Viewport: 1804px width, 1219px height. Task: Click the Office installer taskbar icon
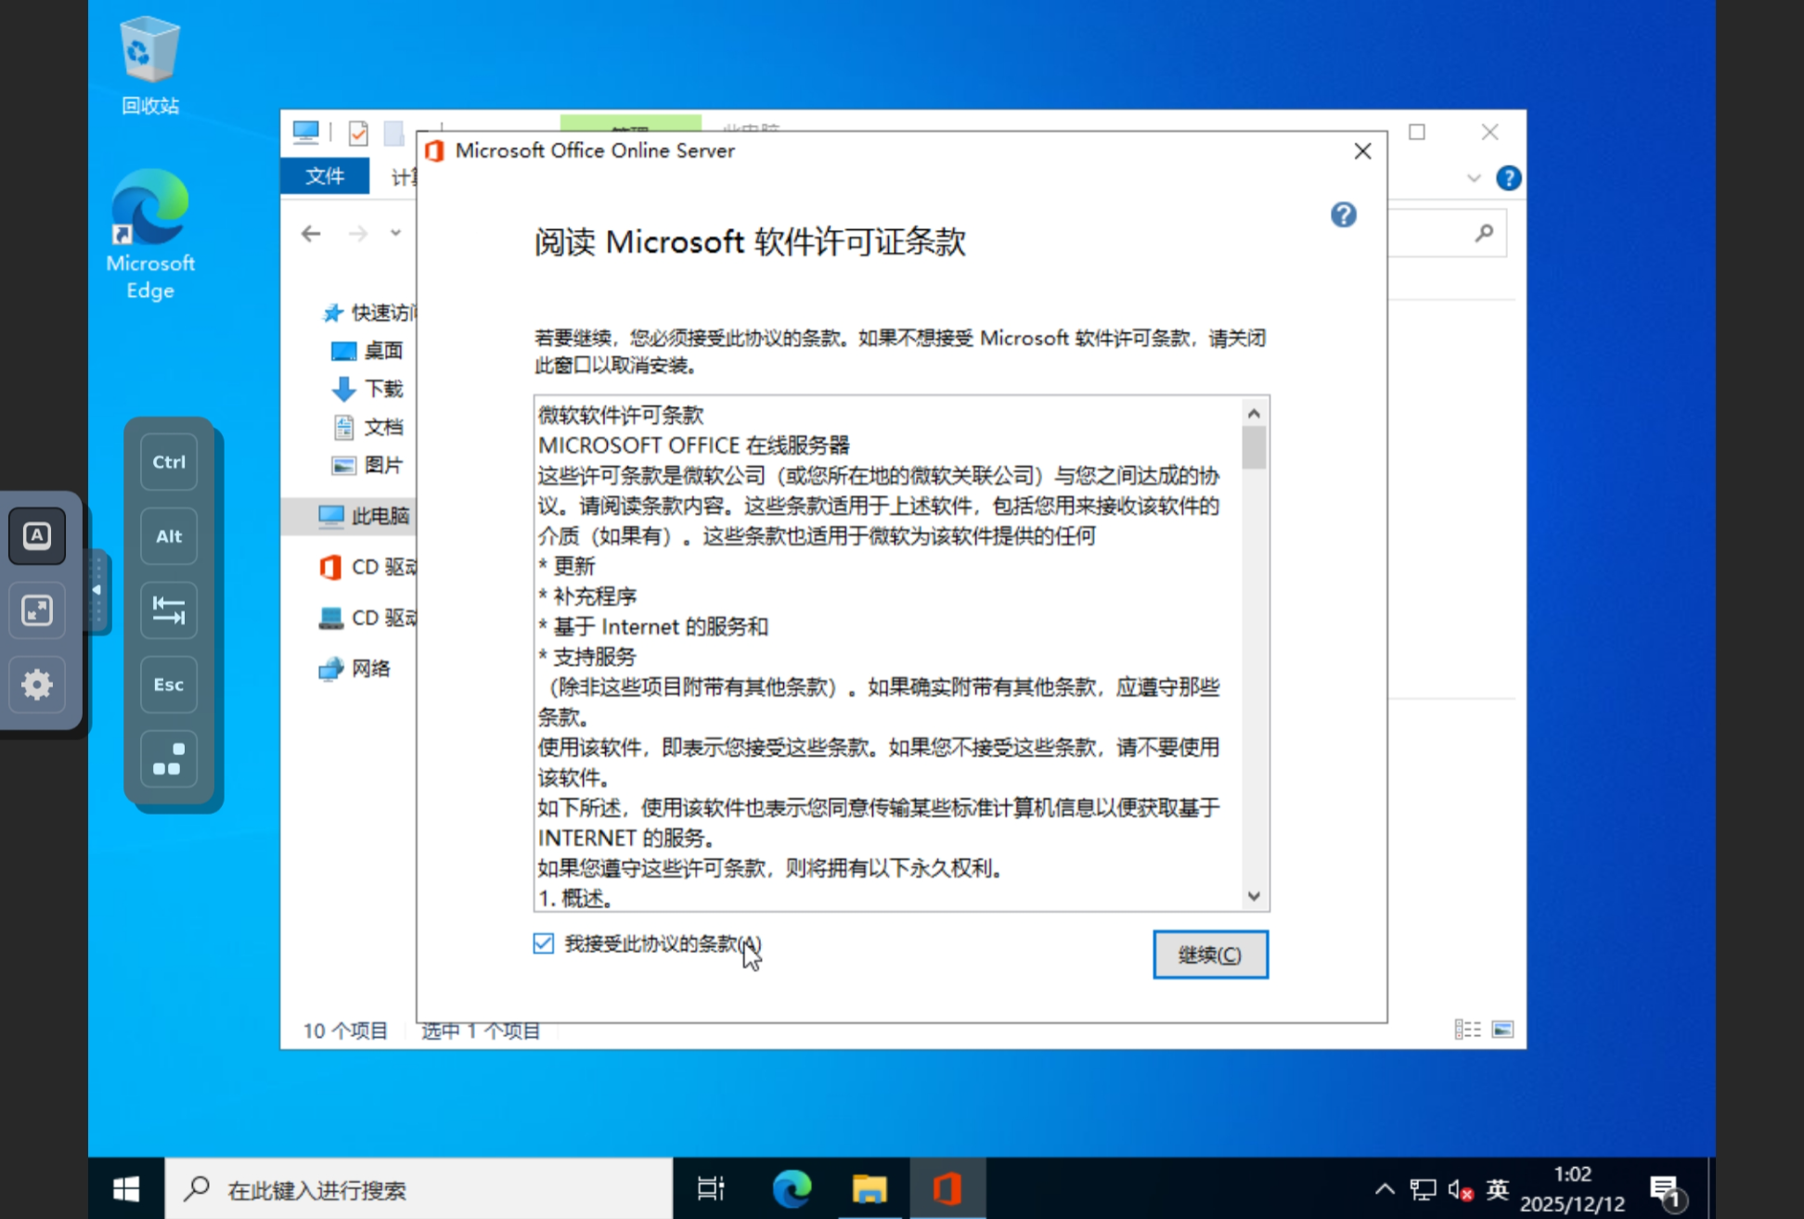click(x=947, y=1188)
